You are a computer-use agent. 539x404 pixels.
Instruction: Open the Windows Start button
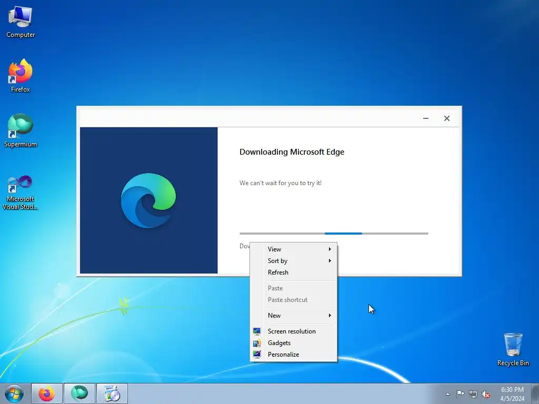click(x=14, y=393)
